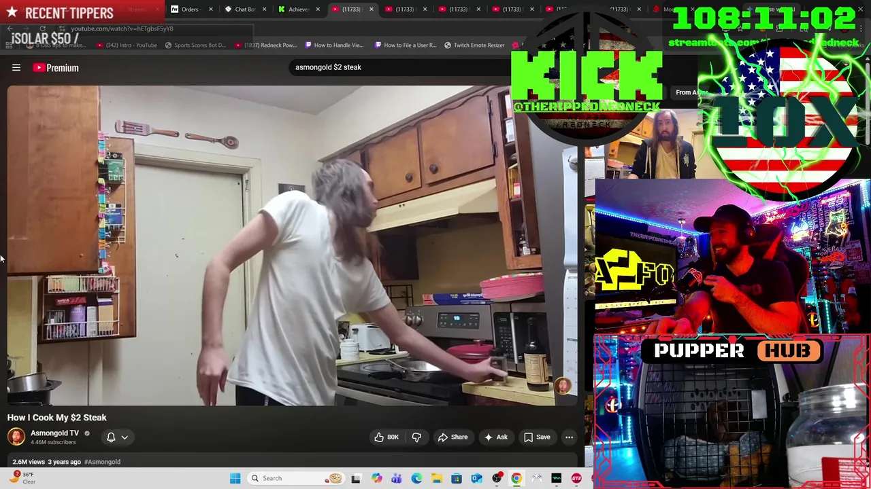Open the red GTA taskbar icon
The image size is (871, 489).
tap(576, 478)
